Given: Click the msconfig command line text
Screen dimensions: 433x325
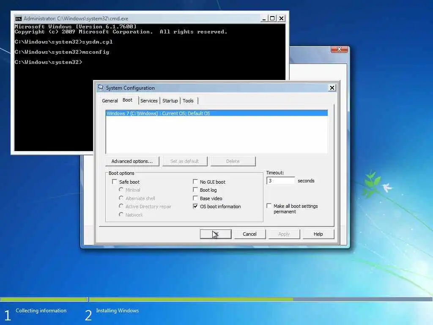Looking at the screenshot, I should pos(96,52).
